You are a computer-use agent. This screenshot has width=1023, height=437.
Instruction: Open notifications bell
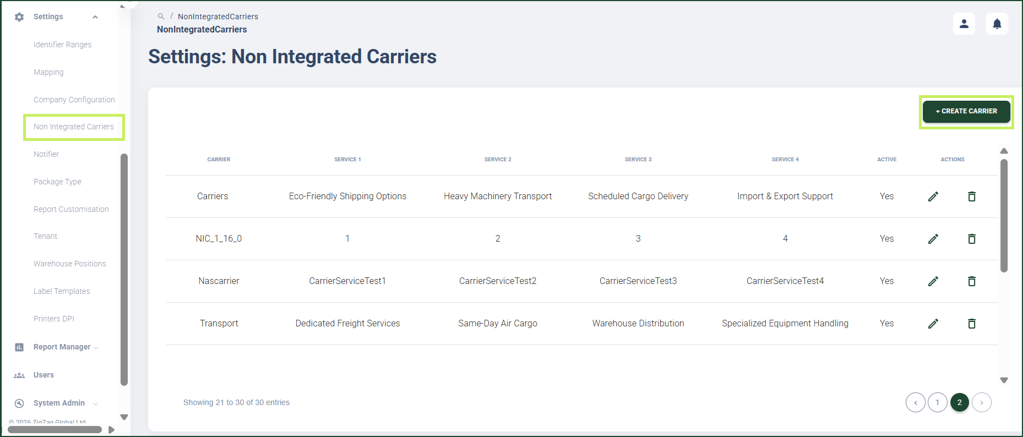tap(997, 24)
